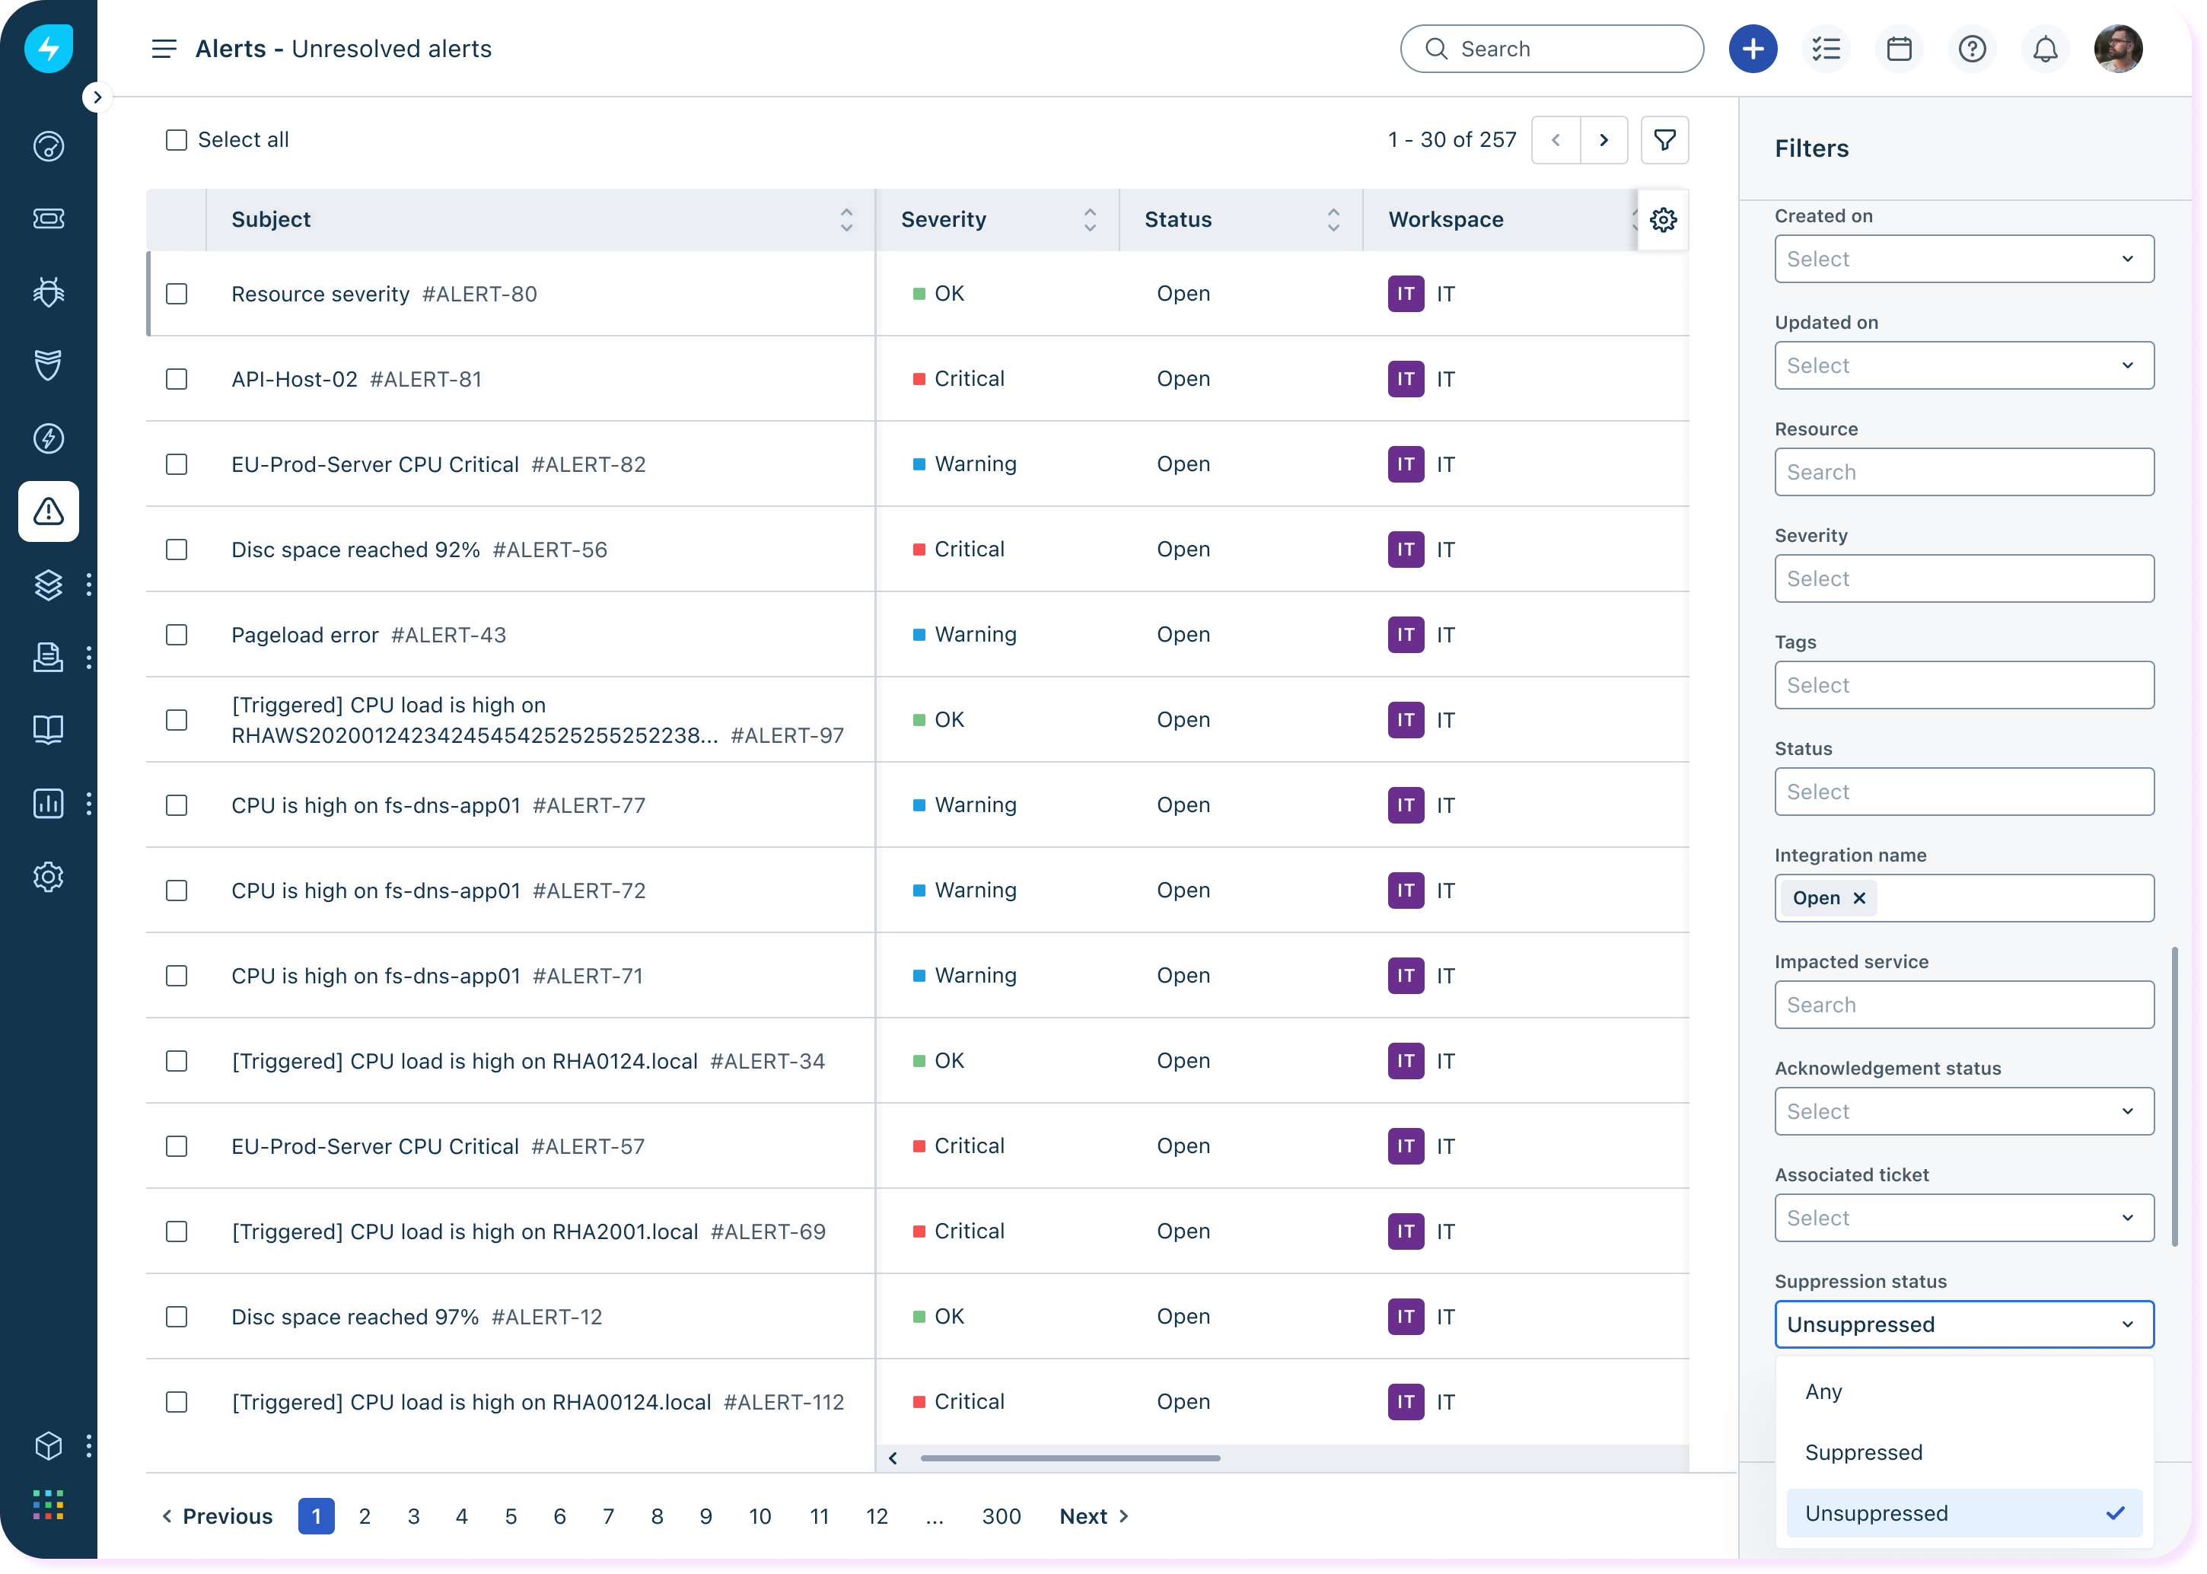Expand the Associated ticket dropdown
The image size is (2207, 1574).
(1963, 1219)
